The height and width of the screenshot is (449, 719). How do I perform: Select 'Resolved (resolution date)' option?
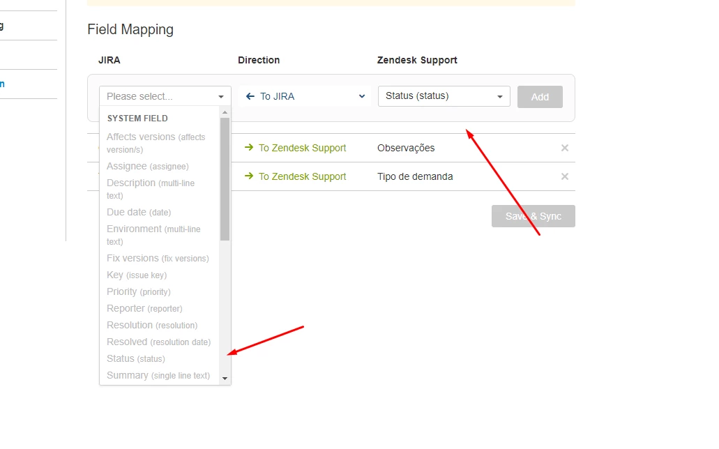click(160, 342)
